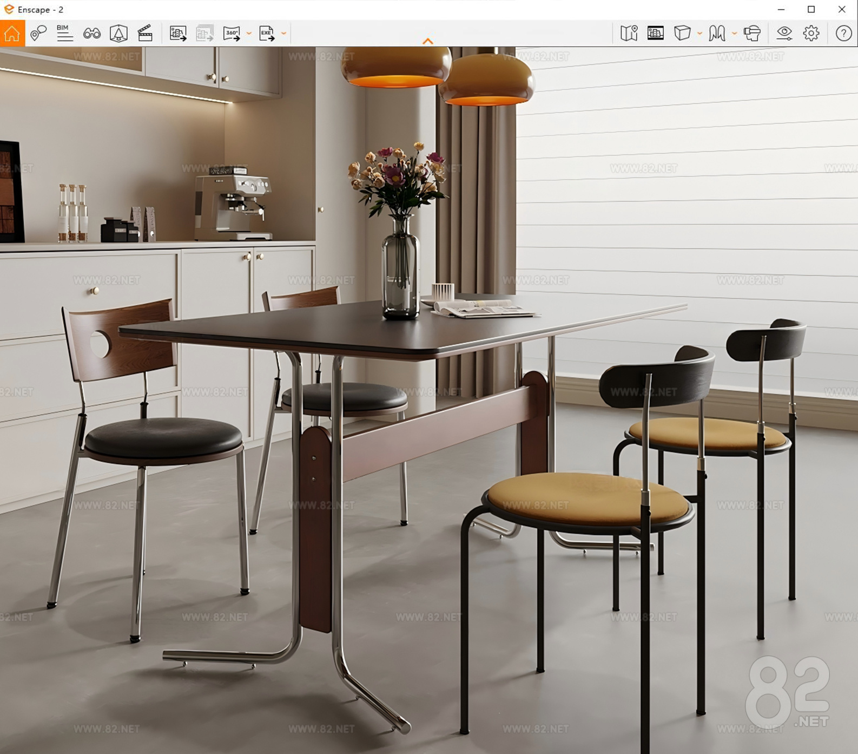Expand the view projection dropdown arrow

coord(699,34)
